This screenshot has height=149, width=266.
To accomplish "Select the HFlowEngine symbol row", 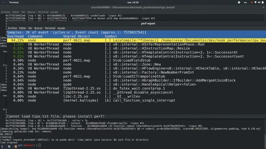I will coord(136,68).
